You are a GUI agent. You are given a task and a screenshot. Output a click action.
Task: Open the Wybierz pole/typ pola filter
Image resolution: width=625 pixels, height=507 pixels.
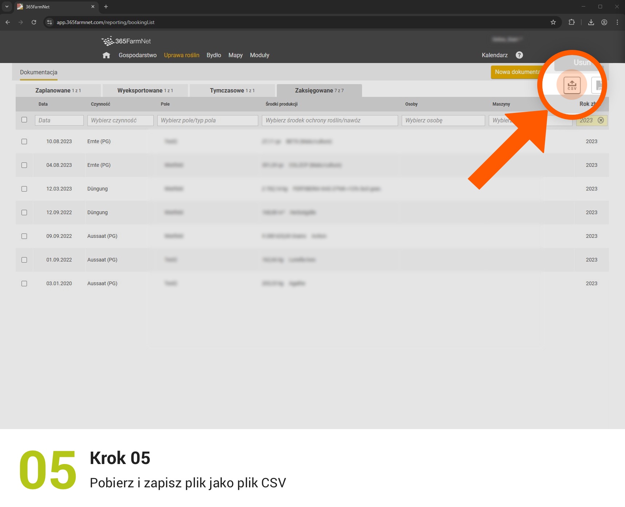tap(207, 121)
